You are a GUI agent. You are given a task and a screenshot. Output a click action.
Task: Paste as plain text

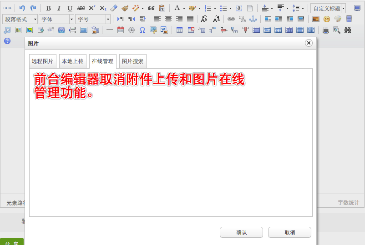162,8
